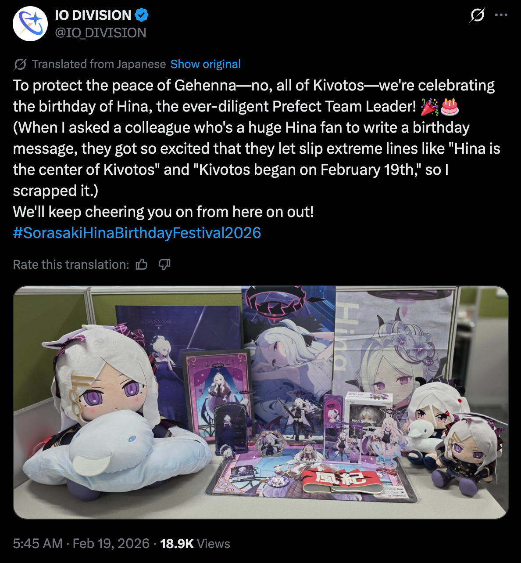Click the party popper emoji
Viewport: 521px width, 563px height.
click(x=429, y=107)
